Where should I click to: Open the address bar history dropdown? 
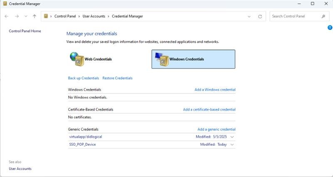click(249, 16)
